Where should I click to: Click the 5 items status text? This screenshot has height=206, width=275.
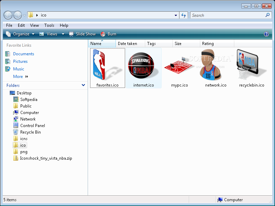[10, 200]
